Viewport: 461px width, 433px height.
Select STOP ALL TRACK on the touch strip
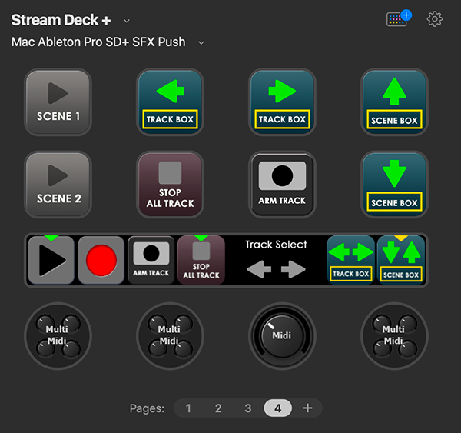point(201,260)
